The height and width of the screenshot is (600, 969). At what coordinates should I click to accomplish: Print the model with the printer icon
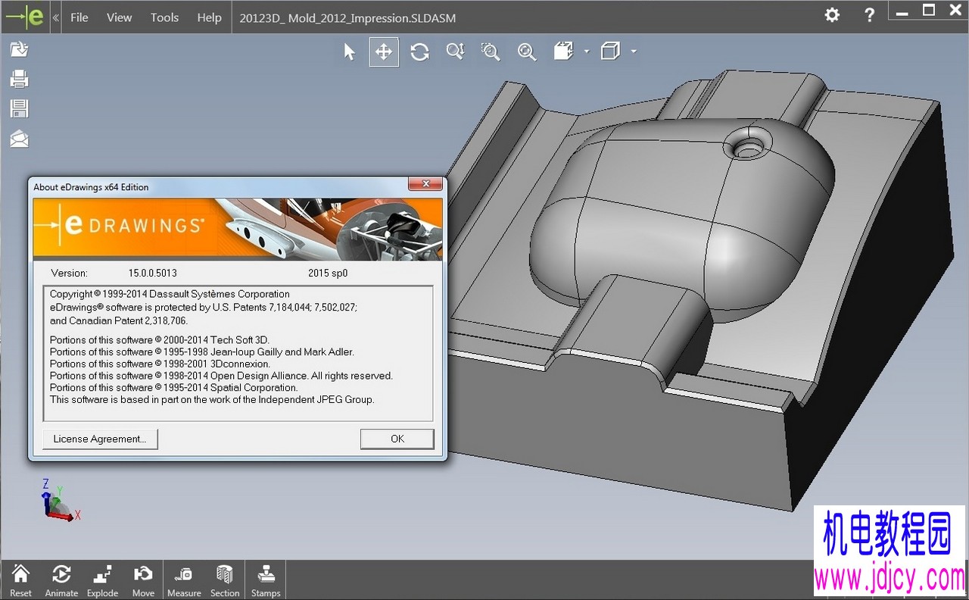(x=19, y=79)
